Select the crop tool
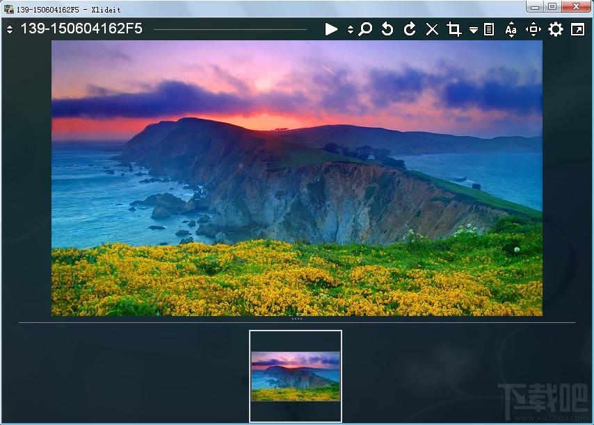Viewport: 594px width, 425px height. coord(453,29)
